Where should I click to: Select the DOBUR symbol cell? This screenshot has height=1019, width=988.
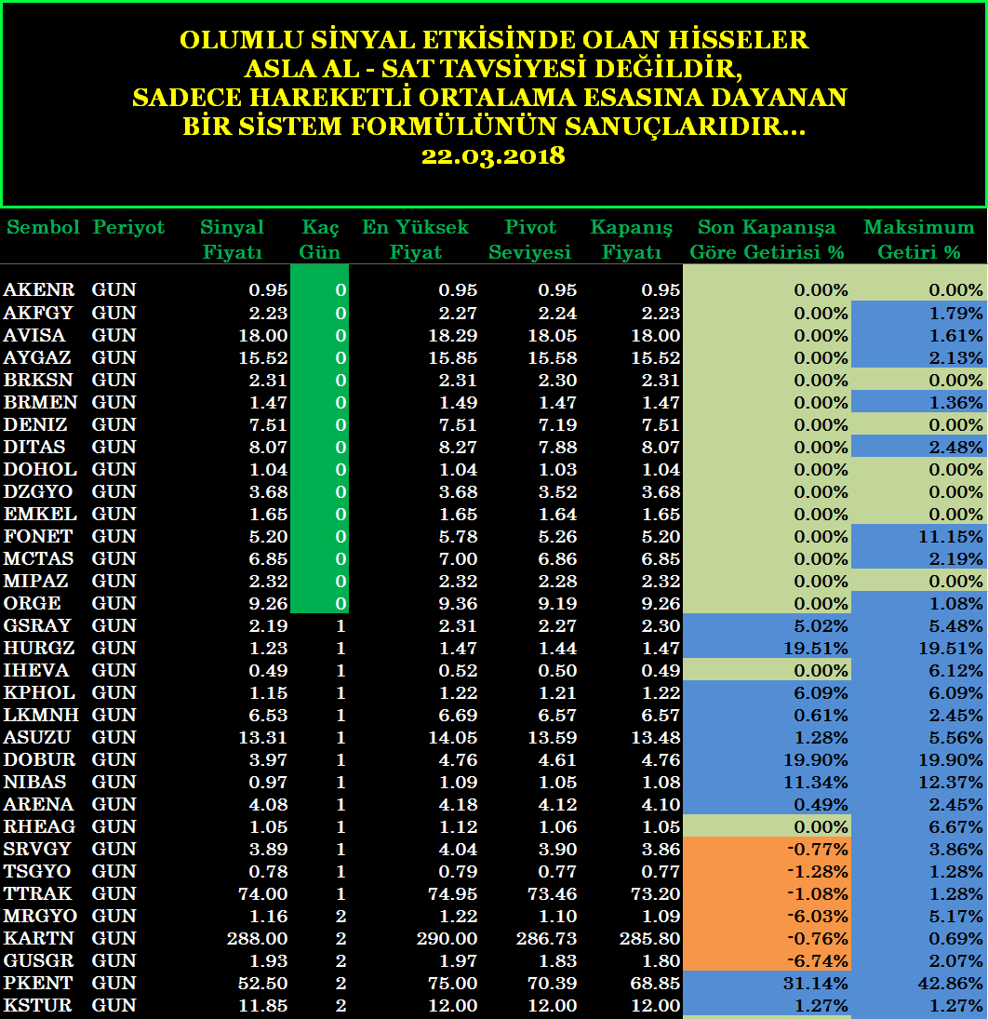(x=40, y=759)
